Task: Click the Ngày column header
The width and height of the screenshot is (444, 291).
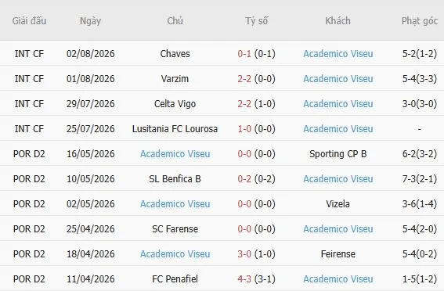Action: point(90,20)
